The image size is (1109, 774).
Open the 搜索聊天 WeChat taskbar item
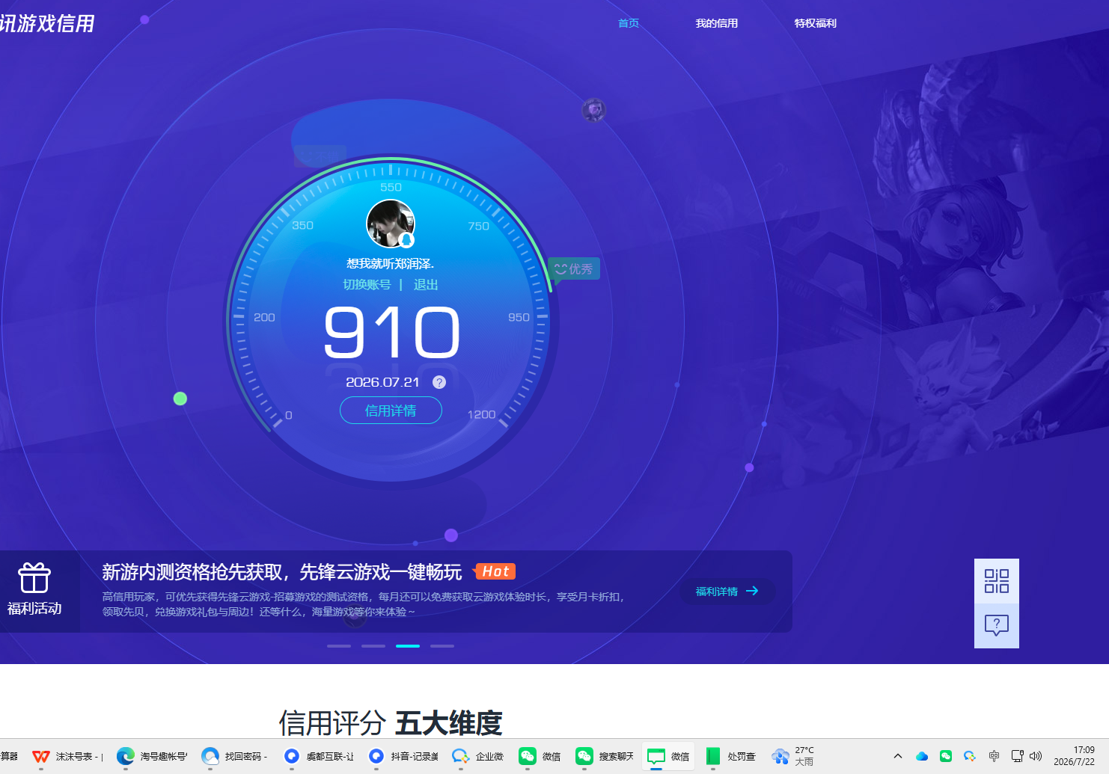605,756
